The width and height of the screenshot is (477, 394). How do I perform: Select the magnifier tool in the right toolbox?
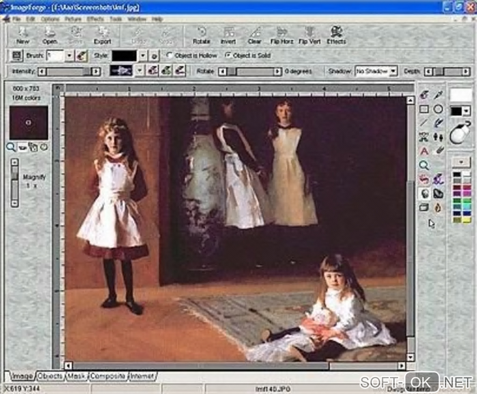click(424, 165)
